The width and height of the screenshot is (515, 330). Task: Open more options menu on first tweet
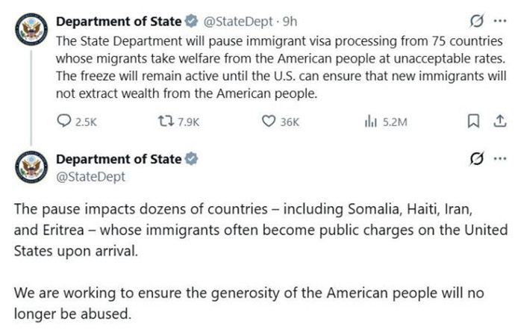(496, 20)
